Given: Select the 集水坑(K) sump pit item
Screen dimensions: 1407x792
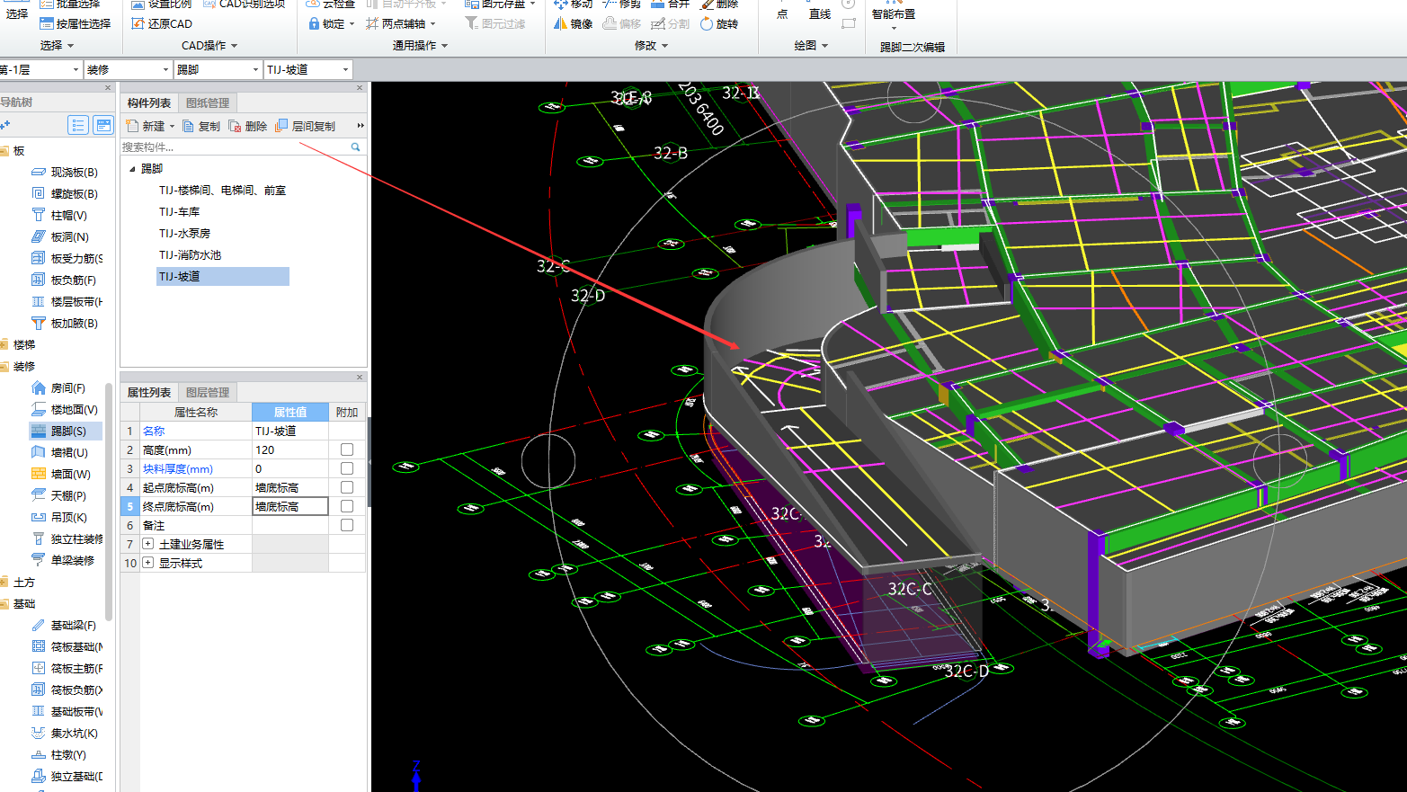Looking at the screenshot, I should click(65, 733).
